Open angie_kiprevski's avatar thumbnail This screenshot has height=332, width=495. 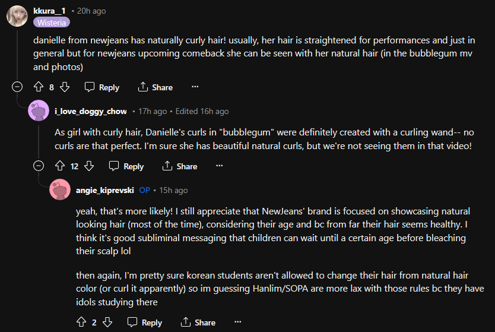click(60, 190)
